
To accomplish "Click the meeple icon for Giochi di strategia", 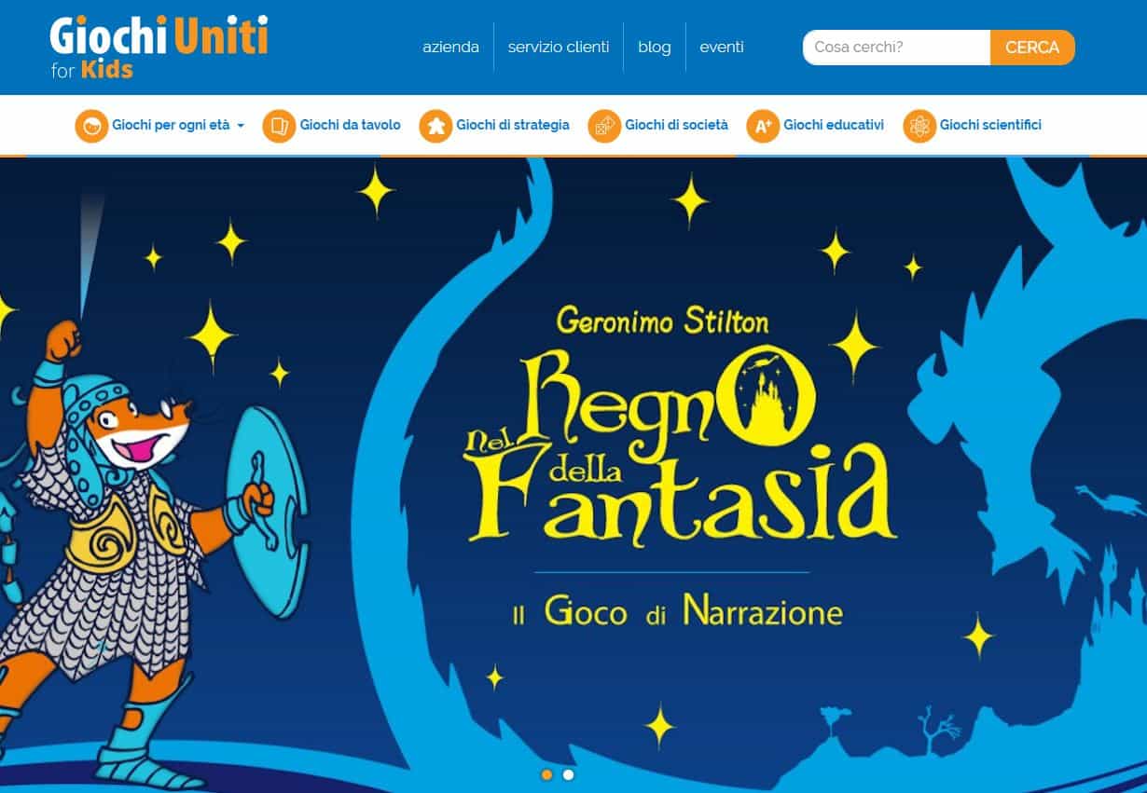I will (x=435, y=126).
